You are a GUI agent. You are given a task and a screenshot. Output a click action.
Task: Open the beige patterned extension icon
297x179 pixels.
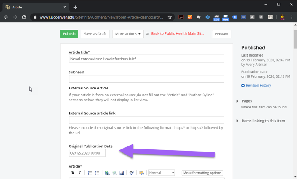[x=270, y=17]
